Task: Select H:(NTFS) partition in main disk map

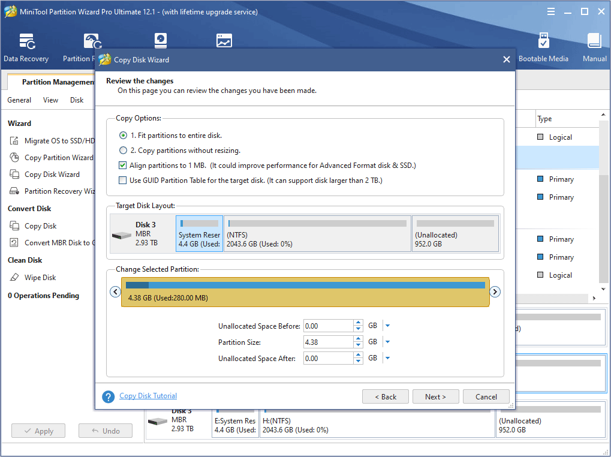Action: click(377, 423)
